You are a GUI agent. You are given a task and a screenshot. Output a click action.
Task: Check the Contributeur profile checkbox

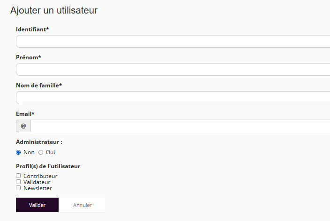point(18,176)
